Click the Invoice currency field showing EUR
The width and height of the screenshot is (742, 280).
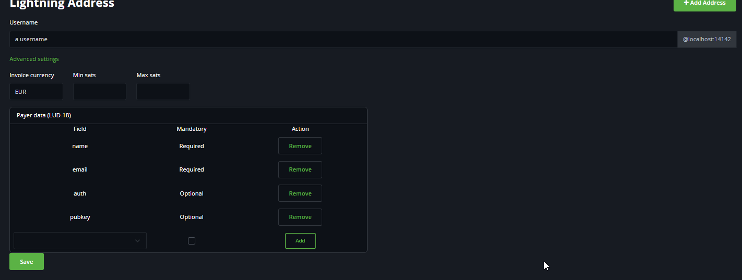pyautogui.click(x=36, y=91)
